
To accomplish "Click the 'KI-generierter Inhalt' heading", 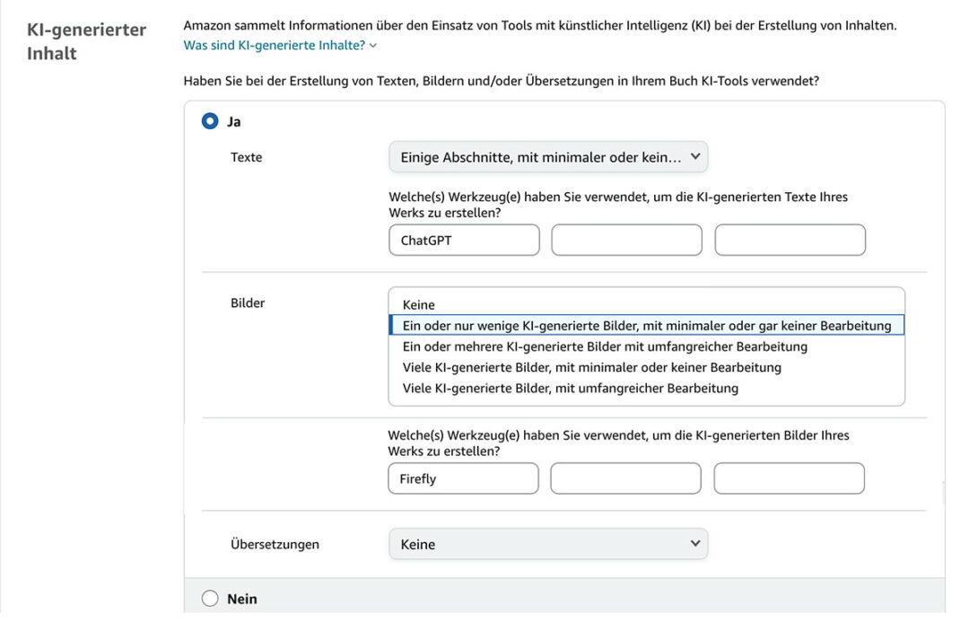I will pyautogui.click(x=86, y=41).
